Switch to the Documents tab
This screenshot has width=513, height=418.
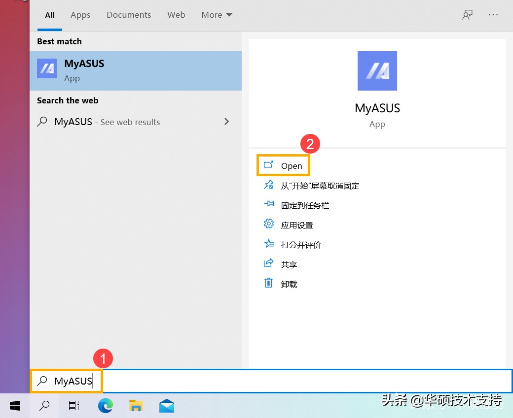(128, 15)
